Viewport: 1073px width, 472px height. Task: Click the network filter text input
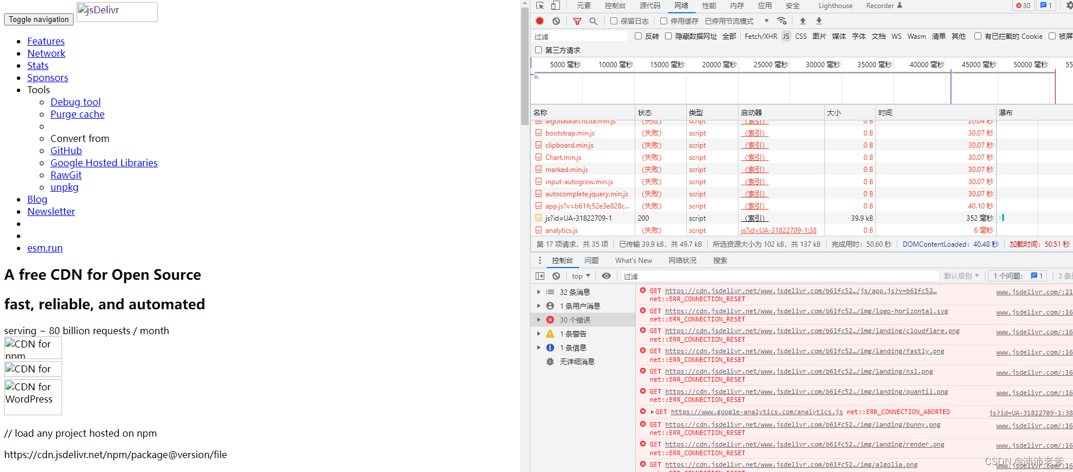click(x=580, y=36)
